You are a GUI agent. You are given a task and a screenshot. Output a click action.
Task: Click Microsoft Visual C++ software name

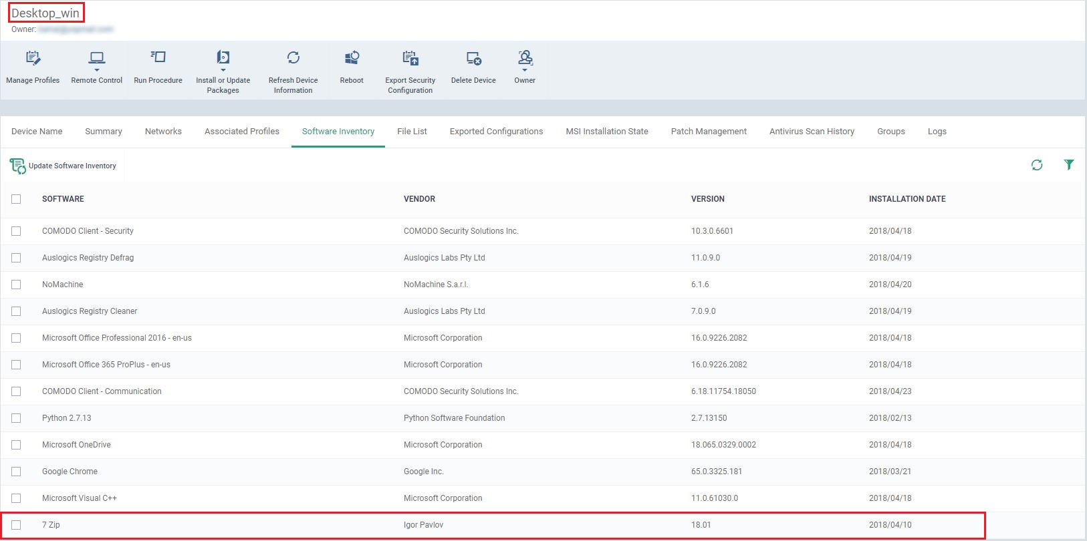point(79,498)
